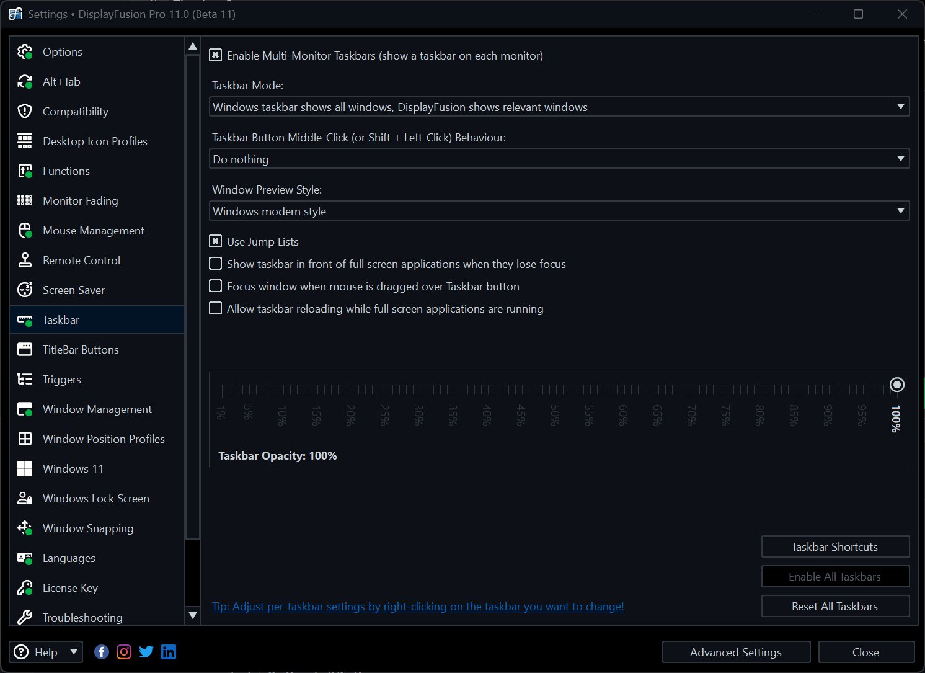Enable Focus window when mouse is dragged
The width and height of the screenshot is (925, 673).
tap(216, 287)
